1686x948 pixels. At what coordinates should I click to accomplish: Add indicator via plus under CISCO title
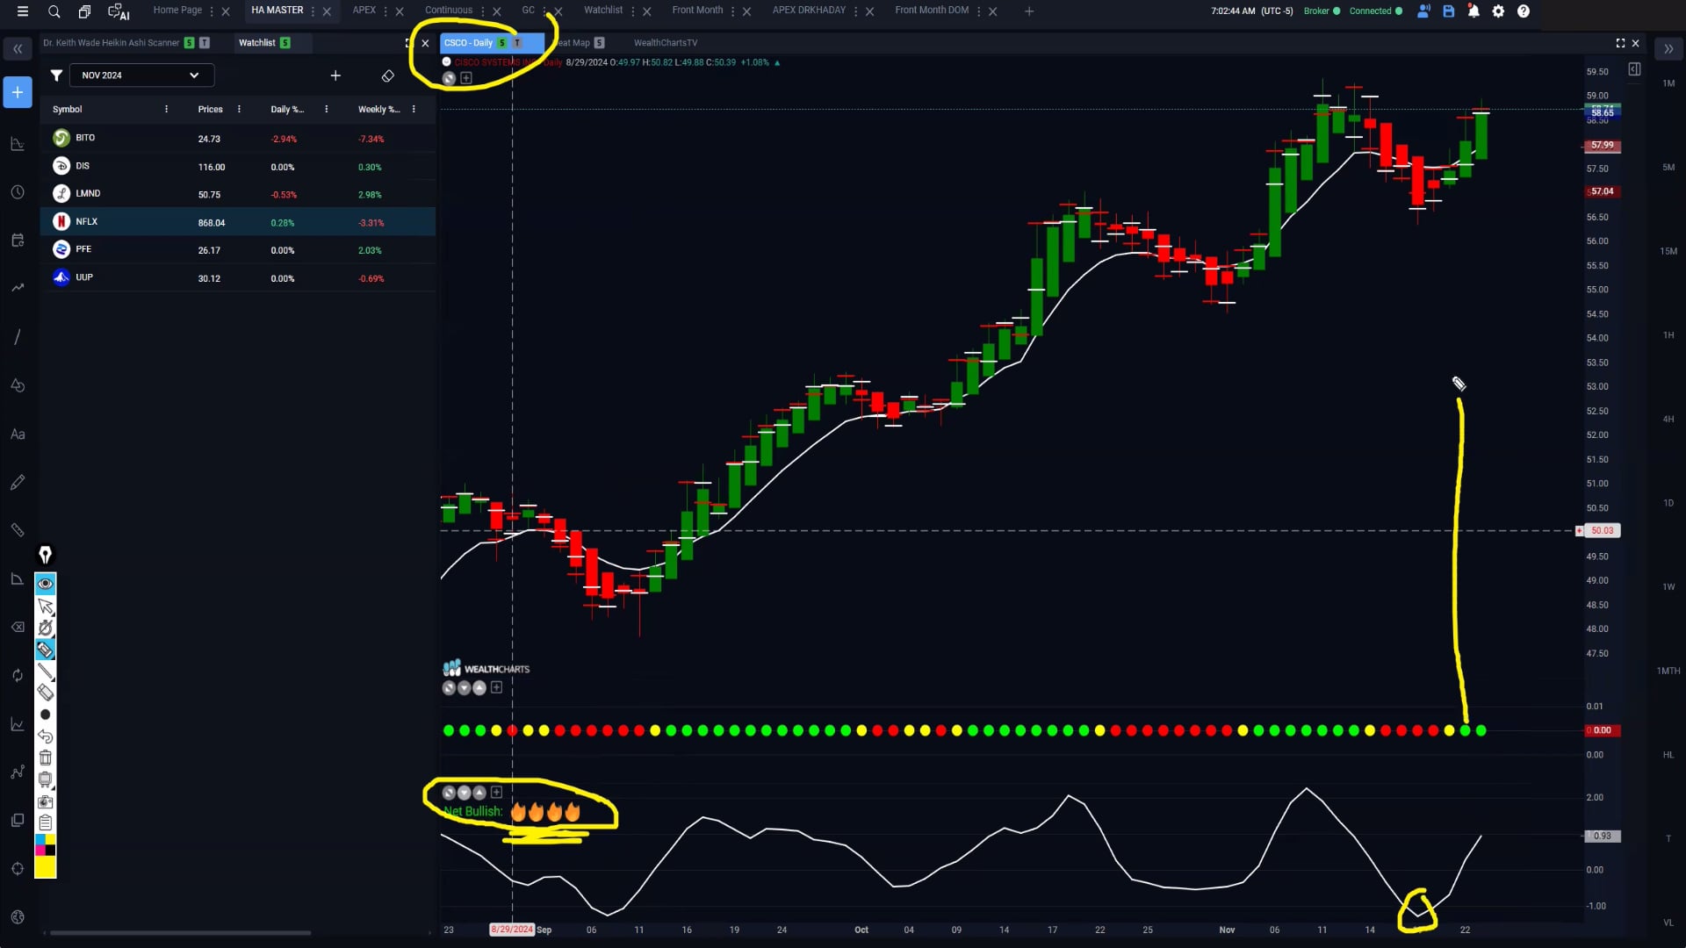point(466,78)
